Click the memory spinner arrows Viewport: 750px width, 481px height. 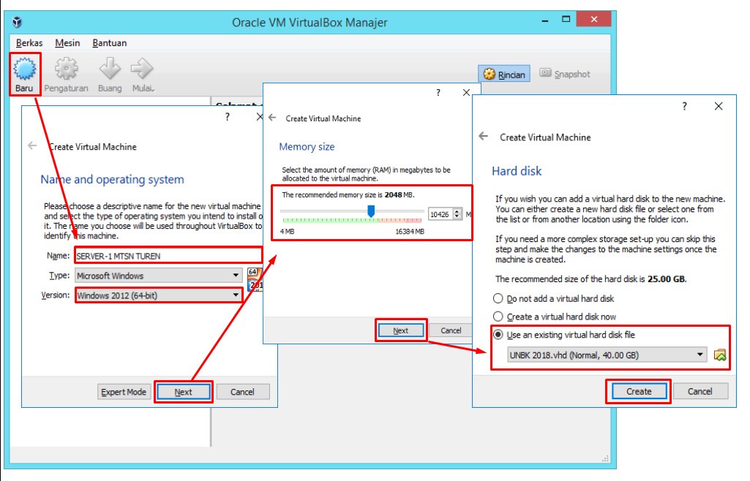click(457, 214)
